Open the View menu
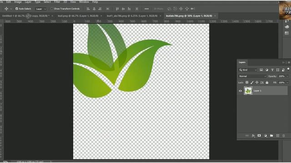Screen dimensions: 291x163 click(x=73, y=2)
